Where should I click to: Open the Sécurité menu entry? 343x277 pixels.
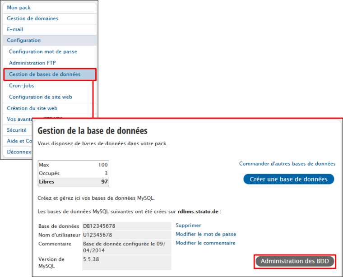click(17, 130)
